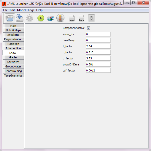The image size is (151, 151).
Task: Click the save model drive icon
Action: 20,18
